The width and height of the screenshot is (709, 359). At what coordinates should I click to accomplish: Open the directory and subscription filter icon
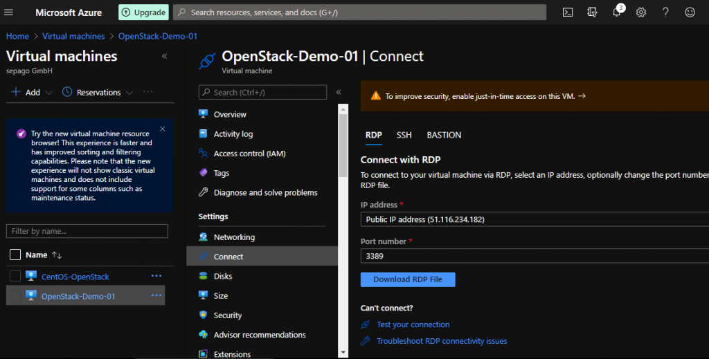click(x=592, y=12)
